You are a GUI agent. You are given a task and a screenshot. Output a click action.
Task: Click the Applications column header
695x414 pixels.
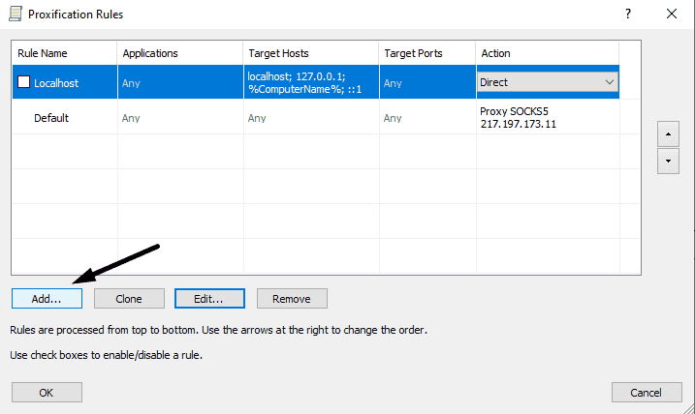click(179, 53)
